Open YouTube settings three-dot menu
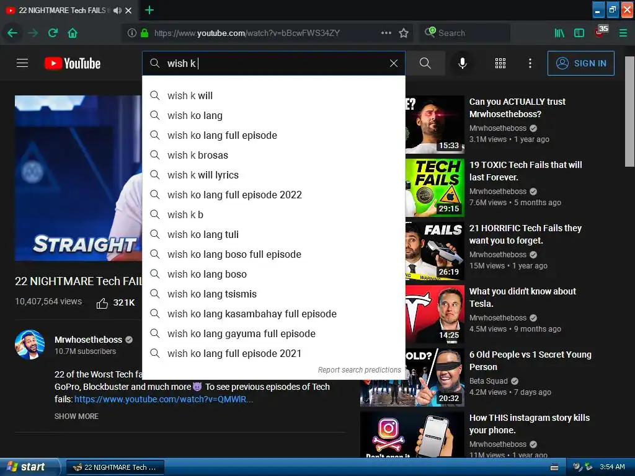 point(530,63)
